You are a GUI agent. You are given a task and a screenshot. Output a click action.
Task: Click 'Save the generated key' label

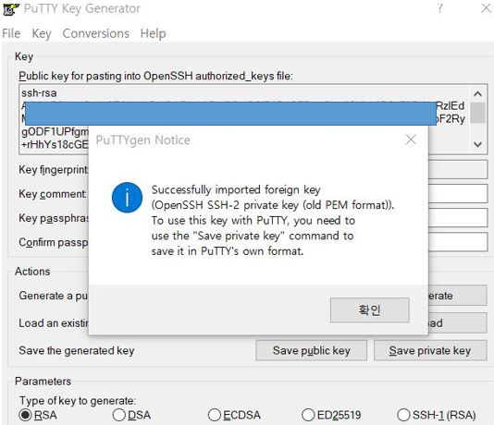pos(77,350)
